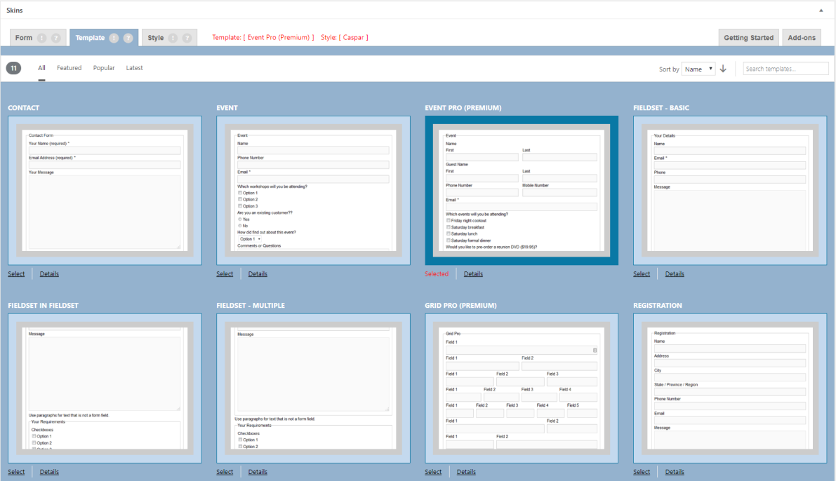Switch to the Style tab
The width and height of the screenshot is (836, 481).
pyautogui.click(x=155, y=38)
